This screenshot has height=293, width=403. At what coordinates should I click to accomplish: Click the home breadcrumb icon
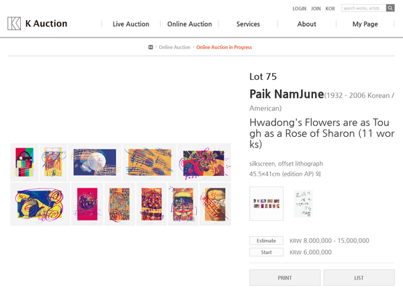(x=151, y=47)
